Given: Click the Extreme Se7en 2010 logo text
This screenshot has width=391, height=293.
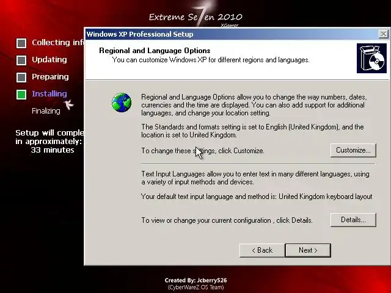Looking at the screenshot, I should 195,17.
